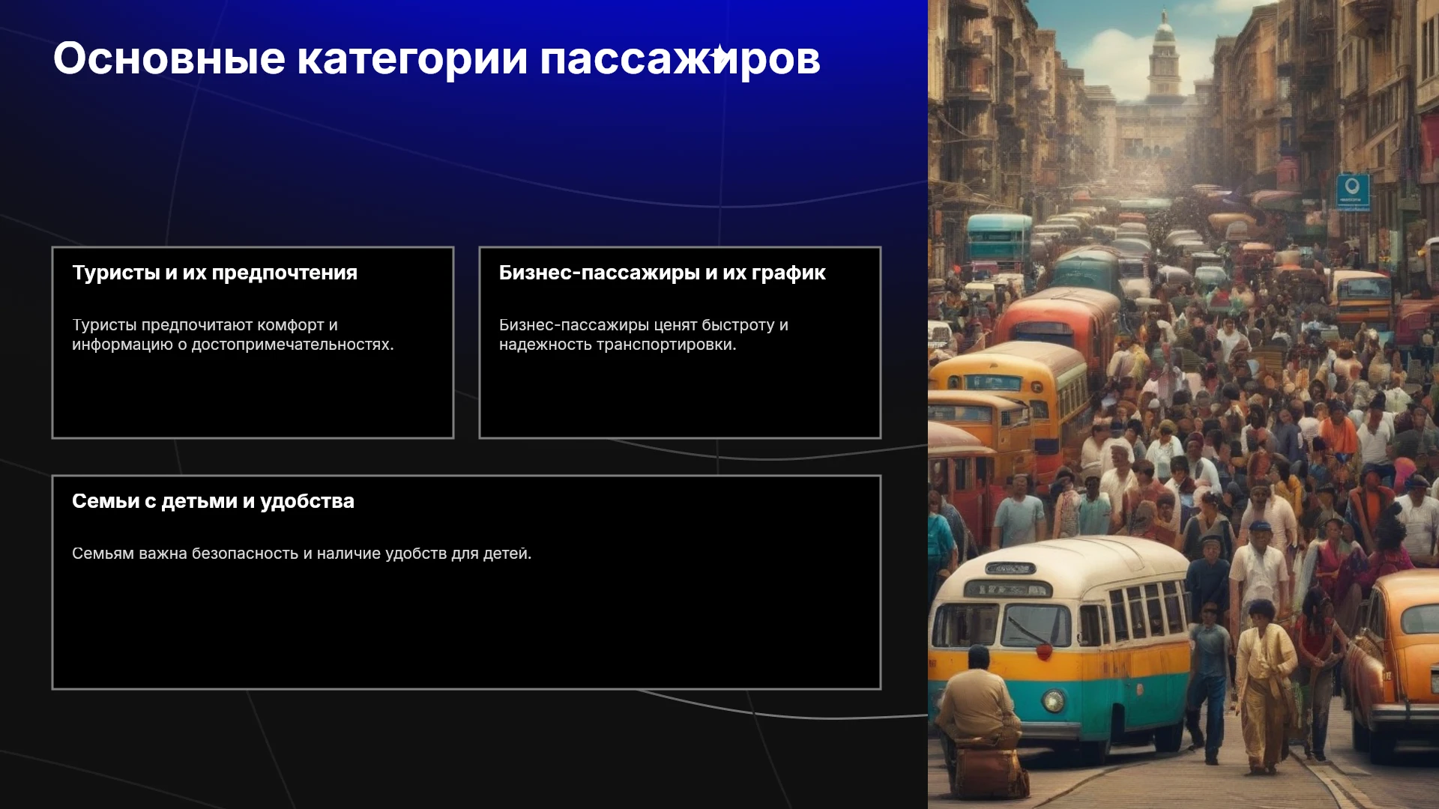Click the white sparkle star in the title
This screenshot has width=1439, height=809.
[718, 55]
